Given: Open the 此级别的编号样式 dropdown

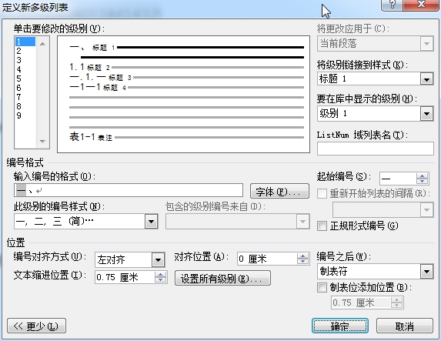Looking at the screenshot, I should tap(151, 222).
